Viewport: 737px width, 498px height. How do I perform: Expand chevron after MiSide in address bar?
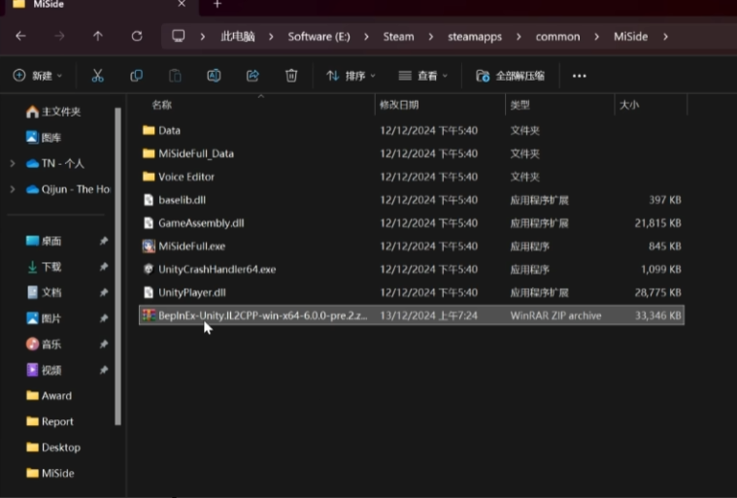click(x=665, y=37)
